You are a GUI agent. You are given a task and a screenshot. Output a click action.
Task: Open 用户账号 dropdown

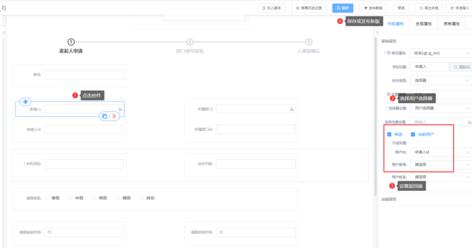click(441, 164)
